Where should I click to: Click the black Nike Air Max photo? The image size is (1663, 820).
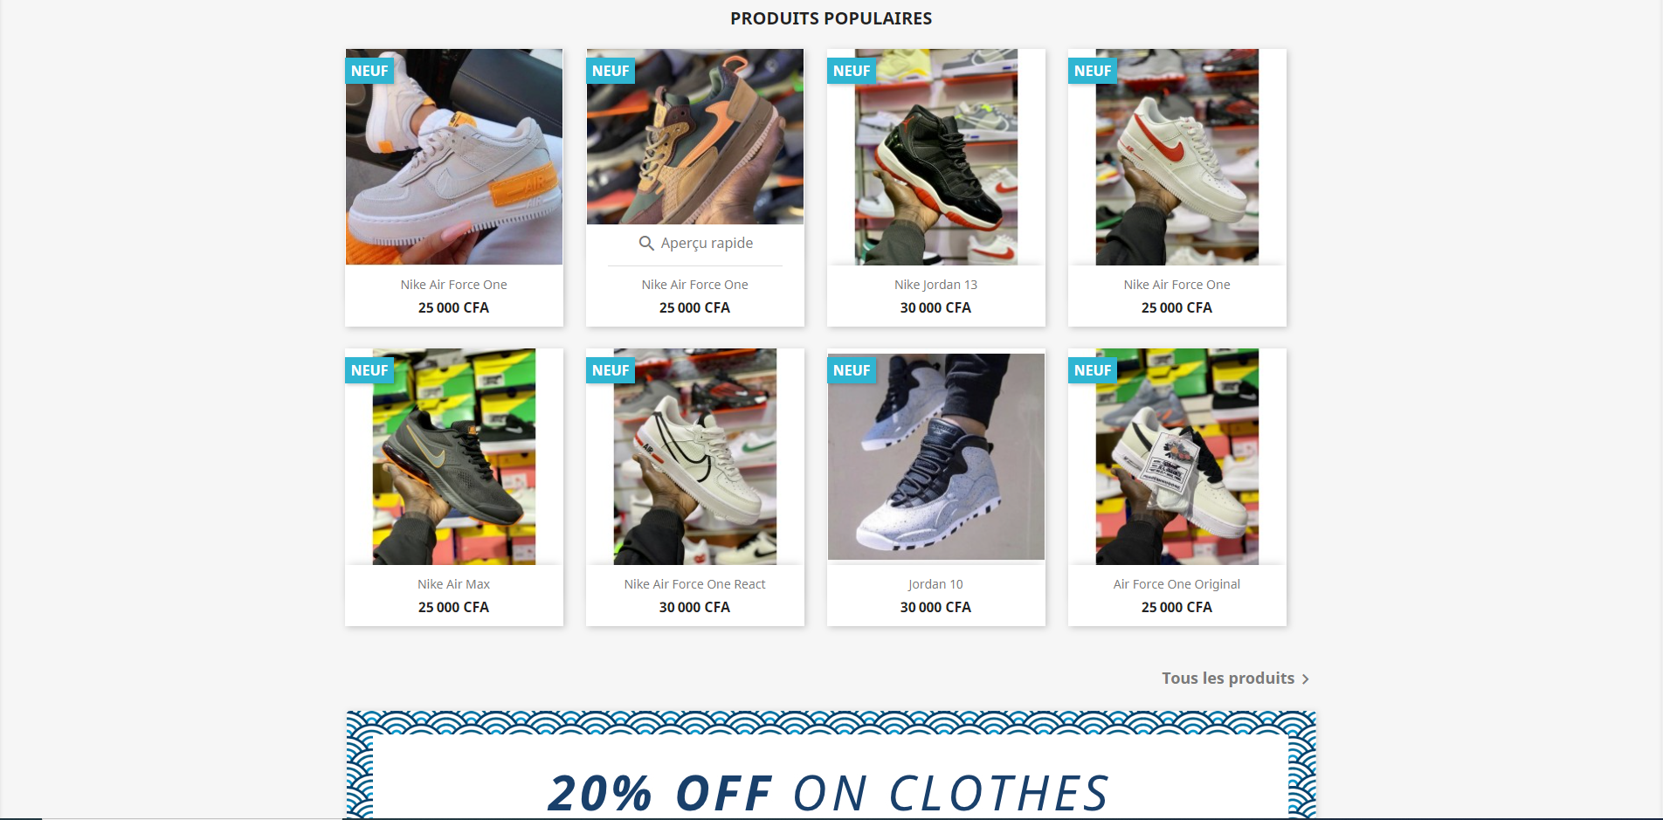pos(453,457)
